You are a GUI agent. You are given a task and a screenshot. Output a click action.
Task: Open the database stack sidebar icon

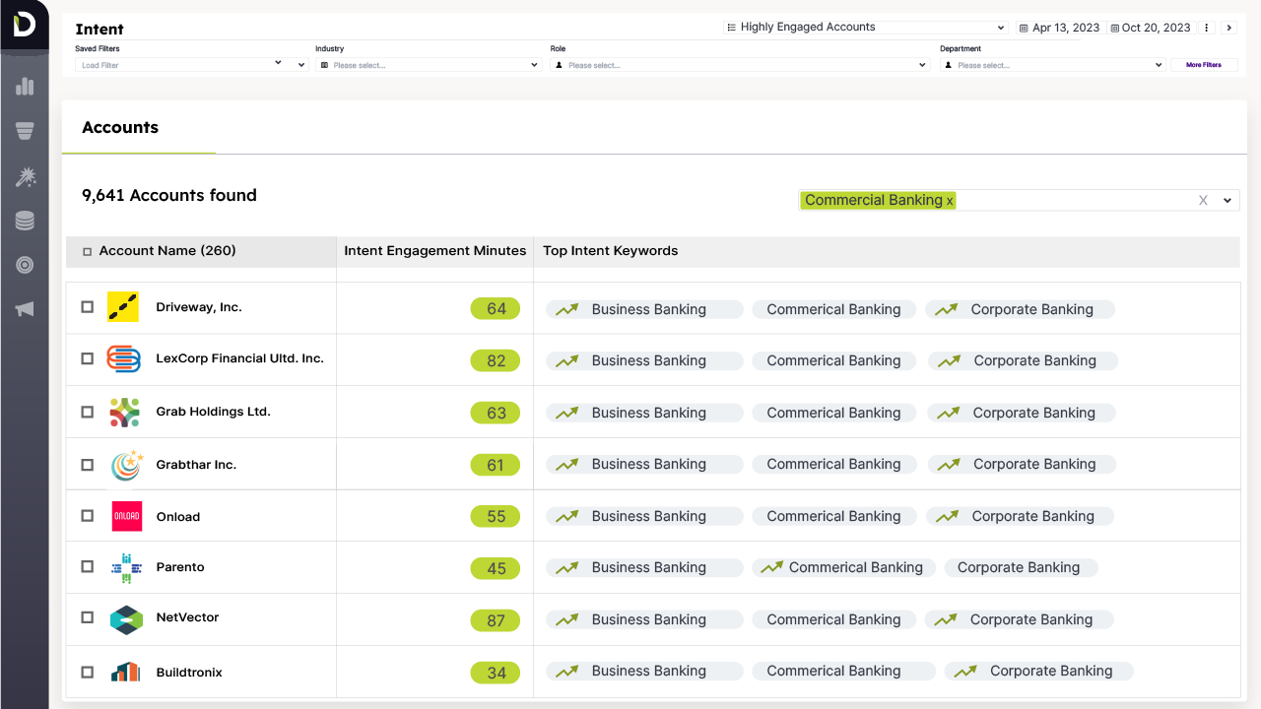pyautogui.click(x=25, y=221)
